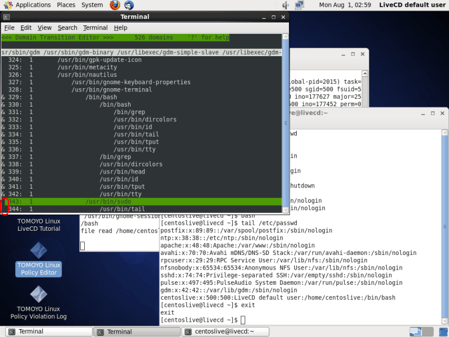Click scroll-up arrow in the background log window

(365, 74)
